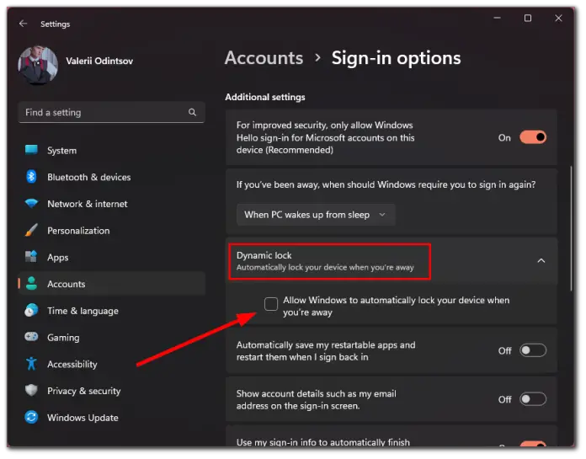This screenshot has height=459, width=586.
Task: Click the Privacy & security shield icon
Action: pos(31,390)
